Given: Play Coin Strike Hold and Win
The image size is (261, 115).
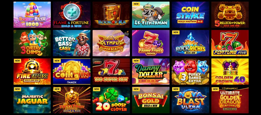Looking at the screenshot, I should [190, 15].
